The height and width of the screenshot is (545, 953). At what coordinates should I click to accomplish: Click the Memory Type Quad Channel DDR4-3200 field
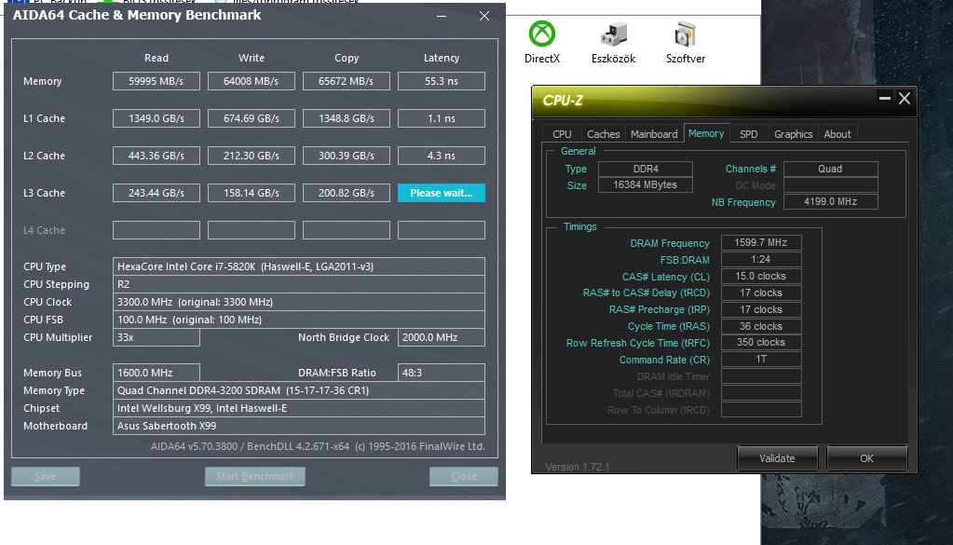pyautogui.click(x=299, y=390)
